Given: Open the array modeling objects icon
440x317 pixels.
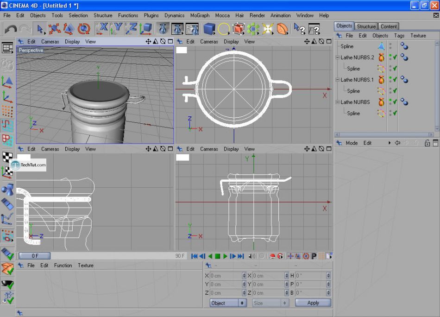Looking at the screenshot, I should coord(253,29).
